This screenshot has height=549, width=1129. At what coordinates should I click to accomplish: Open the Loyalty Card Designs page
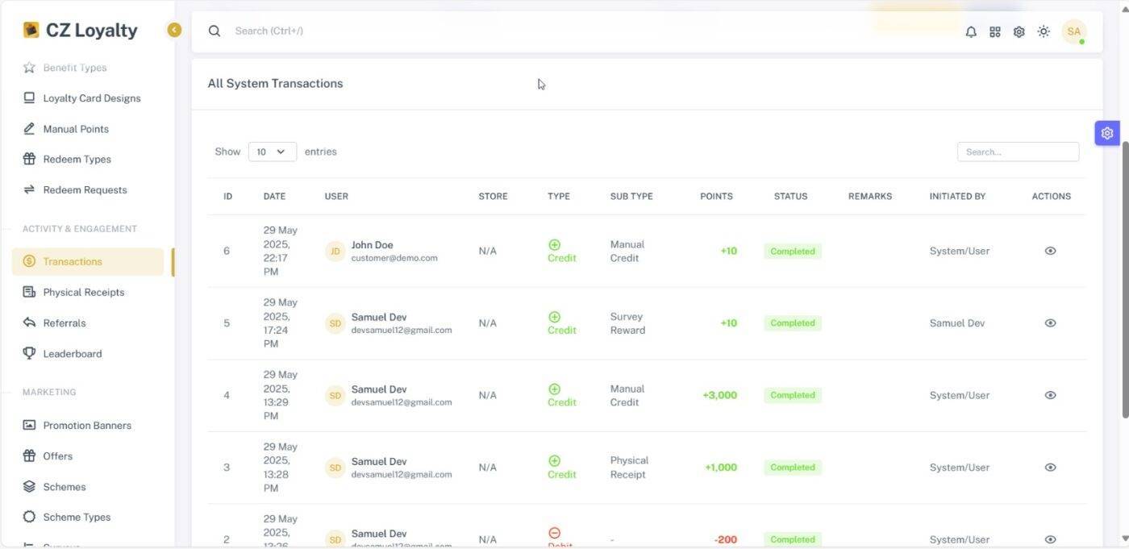coord(92,98)
